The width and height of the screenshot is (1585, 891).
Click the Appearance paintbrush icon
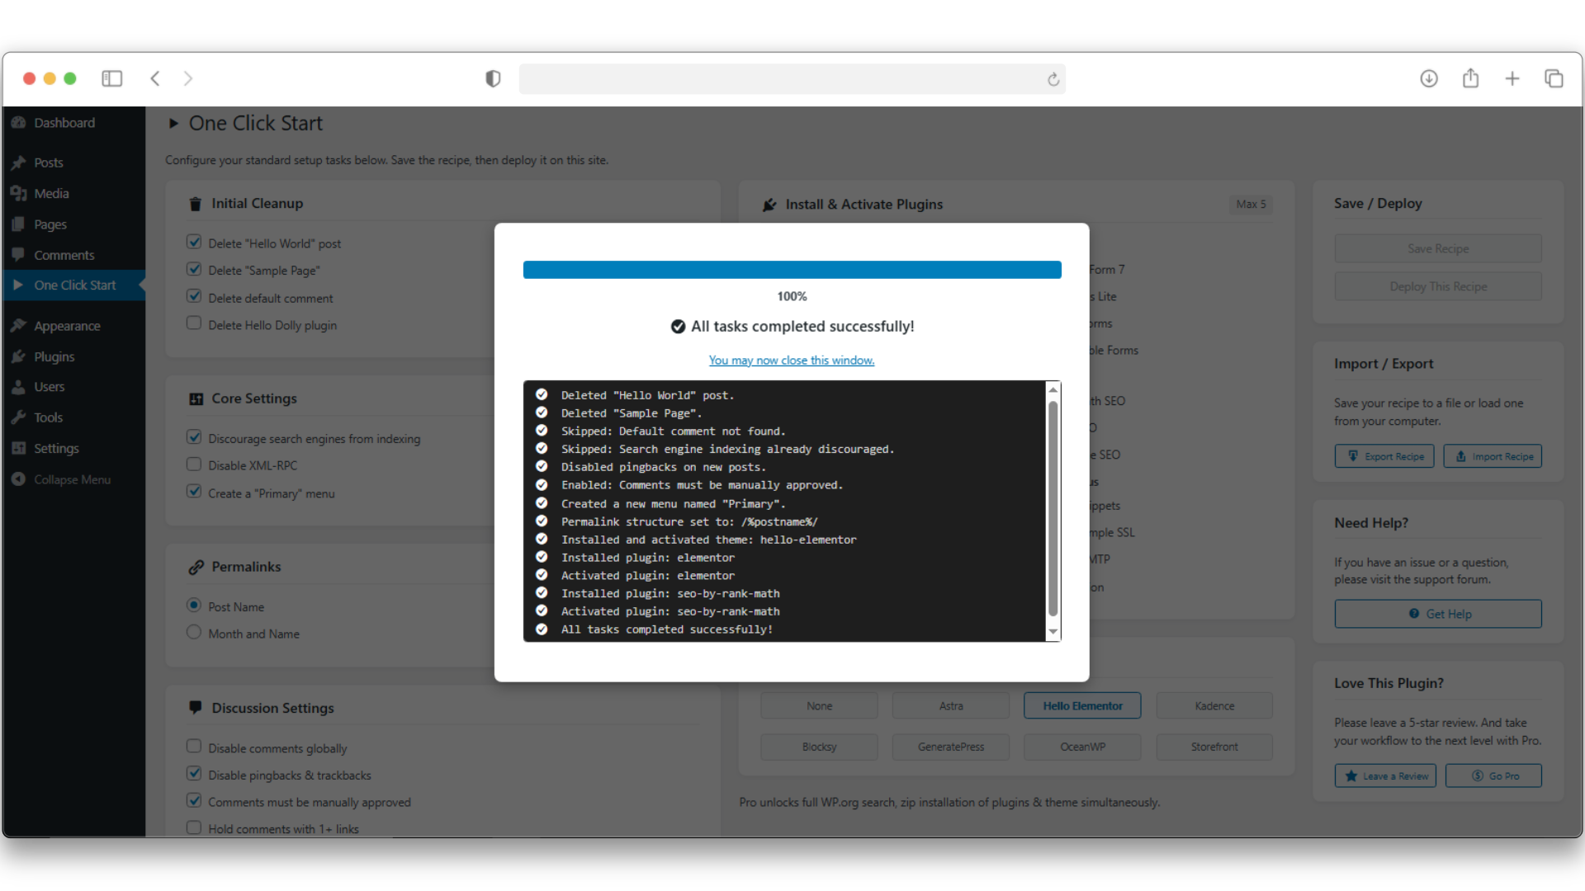(18, 325)
